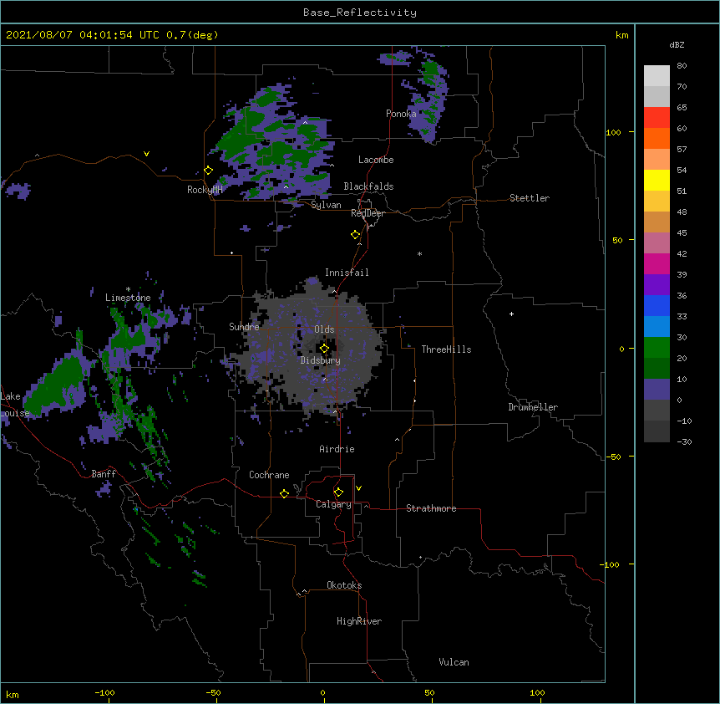
Task: Click the magenta 39–42 dBZ legend swatch
Action: (x=657, y=263)
